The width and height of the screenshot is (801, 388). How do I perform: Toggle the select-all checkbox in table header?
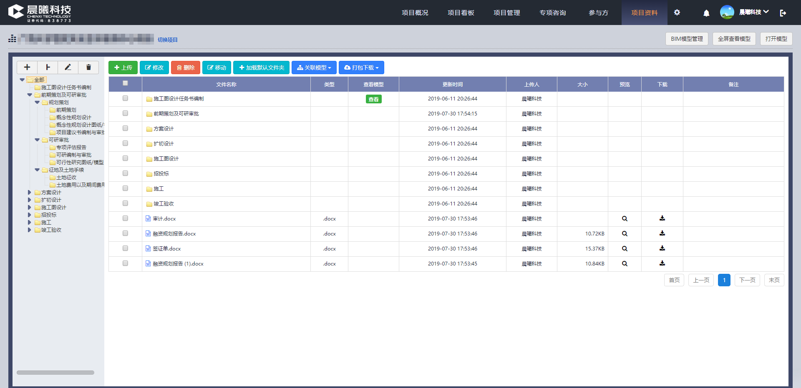pos(125,83)
